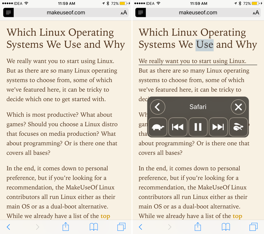264x234 pixels.
Task: Tap makeuseof.com address field on right phone
Action: (198, 13)
